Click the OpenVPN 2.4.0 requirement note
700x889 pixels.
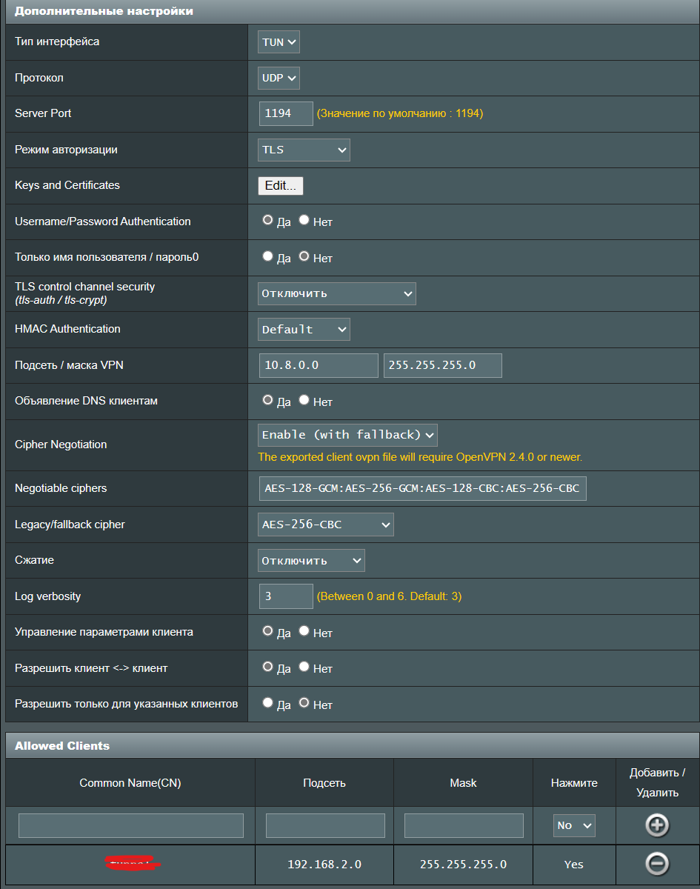(420, 457)
